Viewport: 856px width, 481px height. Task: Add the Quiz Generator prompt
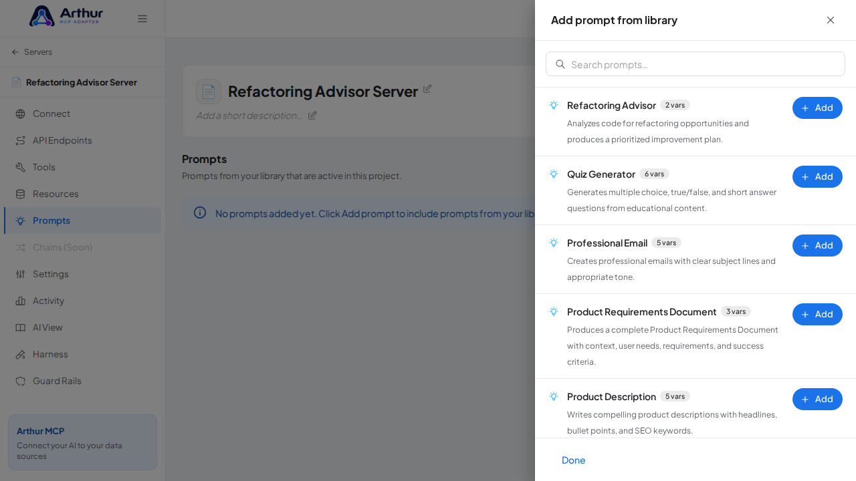(817, 176)
